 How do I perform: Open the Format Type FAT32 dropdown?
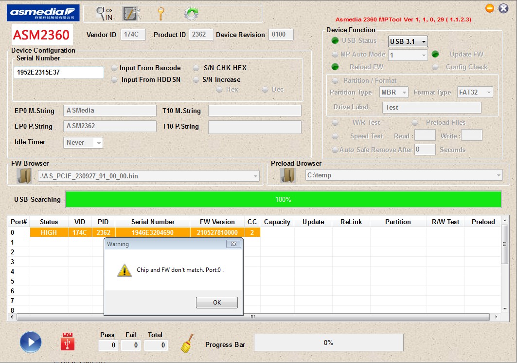(475, 92)
